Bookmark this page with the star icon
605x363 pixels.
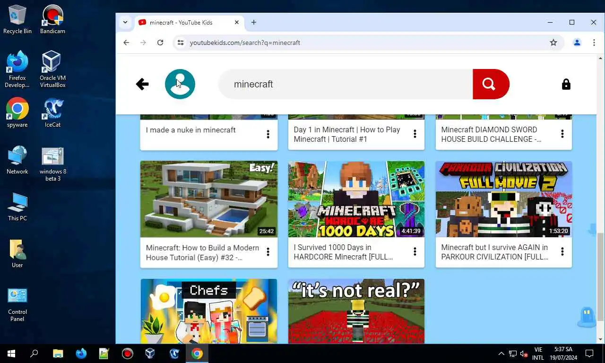[x=553, y=43]
